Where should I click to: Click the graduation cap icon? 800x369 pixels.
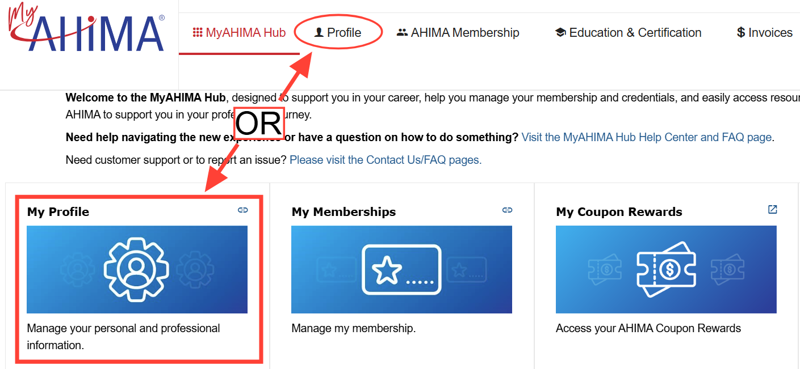(x=560, y=33)
